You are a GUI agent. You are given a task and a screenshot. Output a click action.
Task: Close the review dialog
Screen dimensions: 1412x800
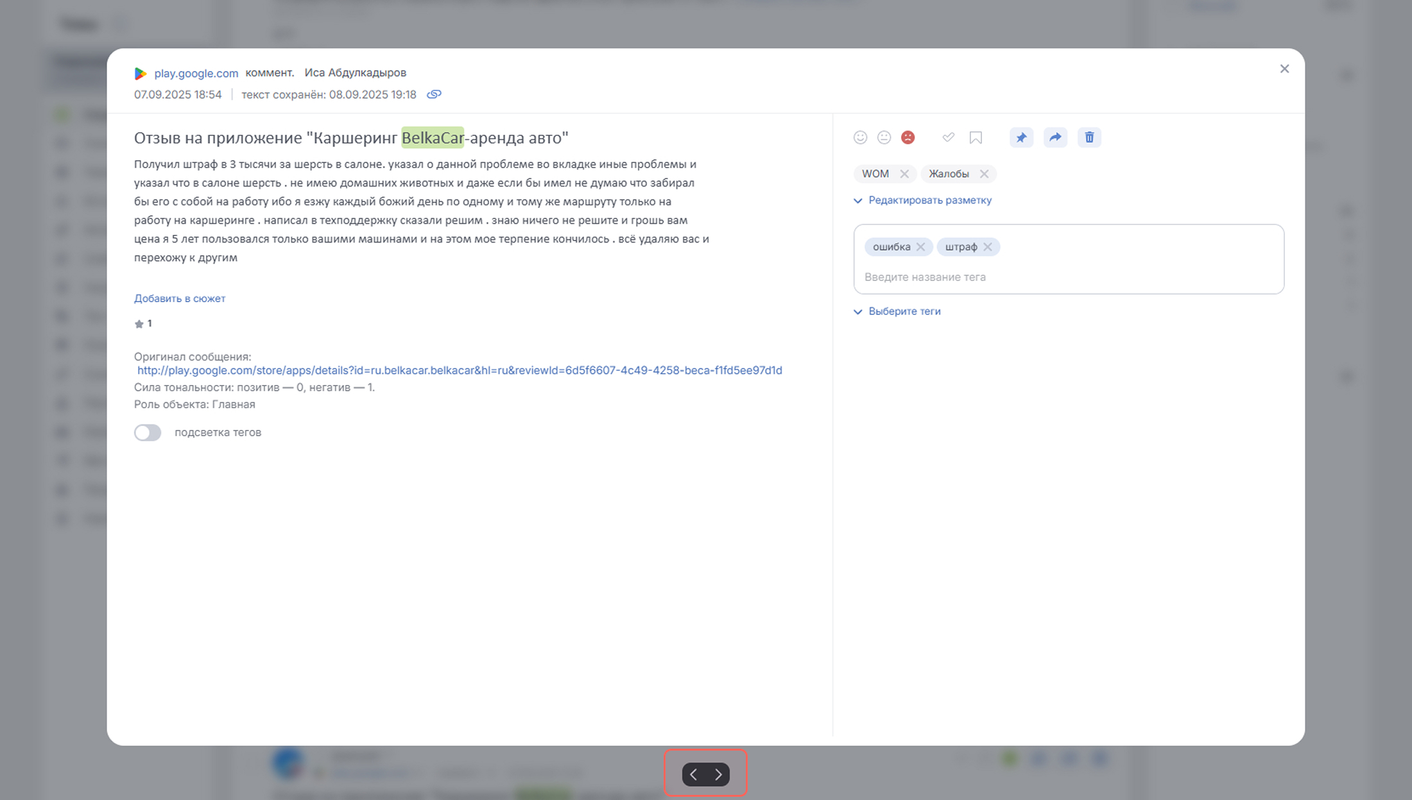click(1284, 69)
